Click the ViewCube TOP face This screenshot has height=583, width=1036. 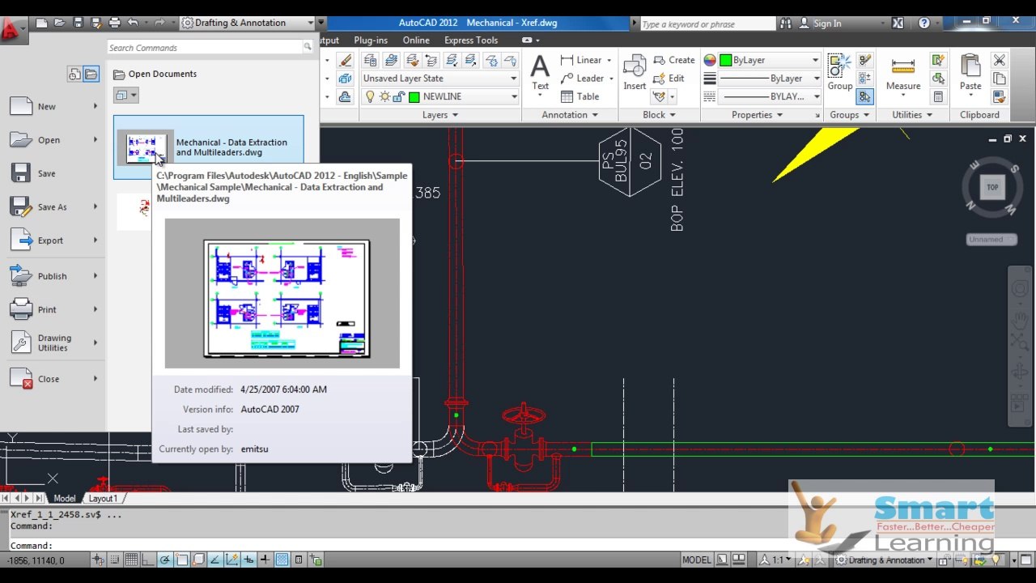click(x=992, y=187)
